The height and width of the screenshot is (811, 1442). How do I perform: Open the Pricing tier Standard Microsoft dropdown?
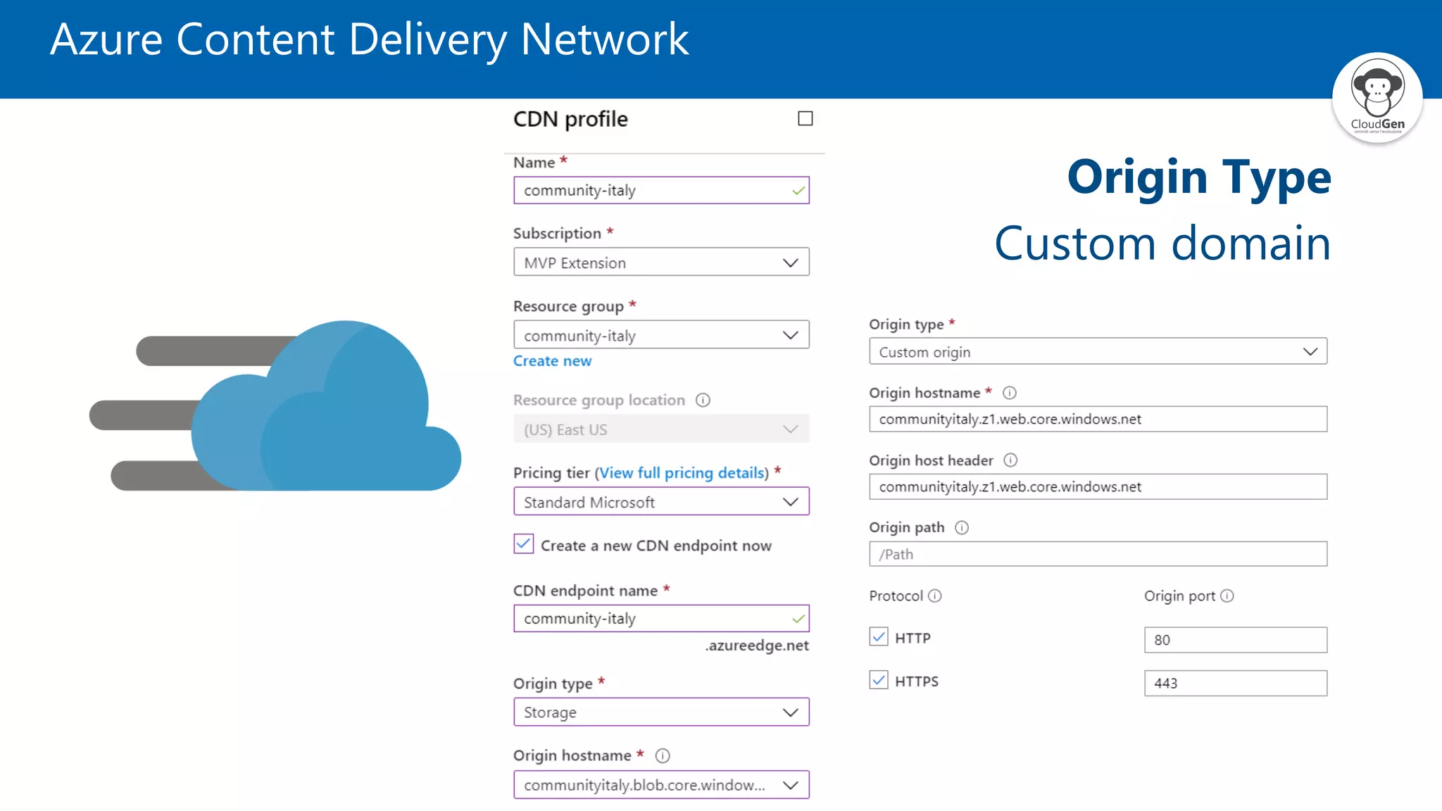click(x=661, y=502)
